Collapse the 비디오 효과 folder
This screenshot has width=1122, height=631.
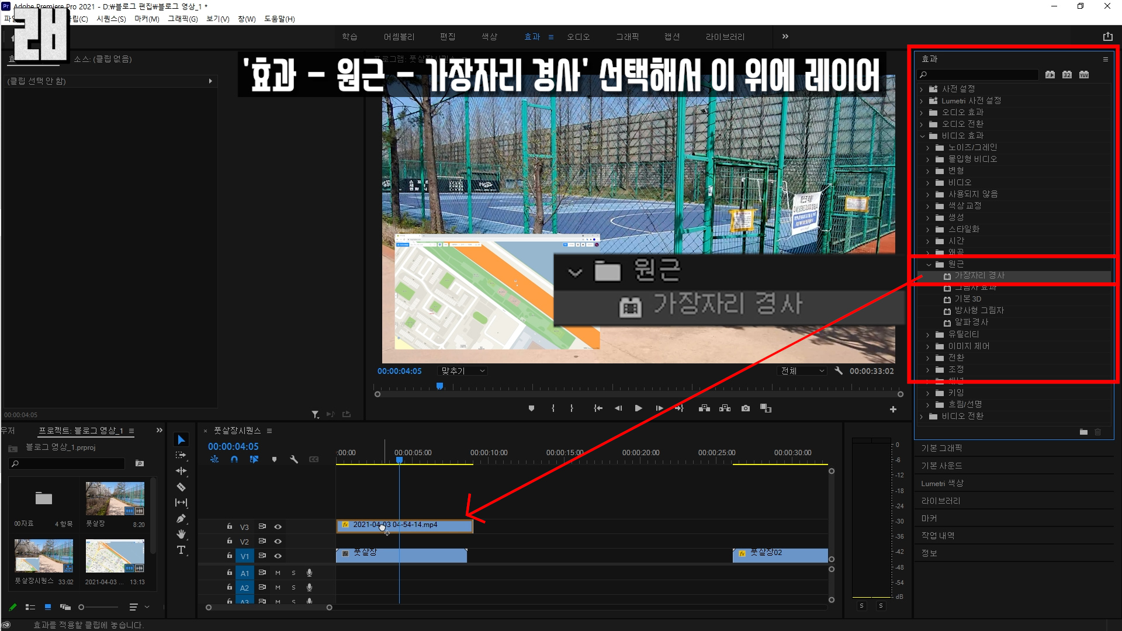click(922, 136)
